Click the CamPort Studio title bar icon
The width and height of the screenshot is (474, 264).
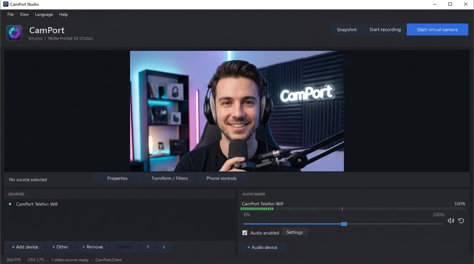click(x=6, y=4)
